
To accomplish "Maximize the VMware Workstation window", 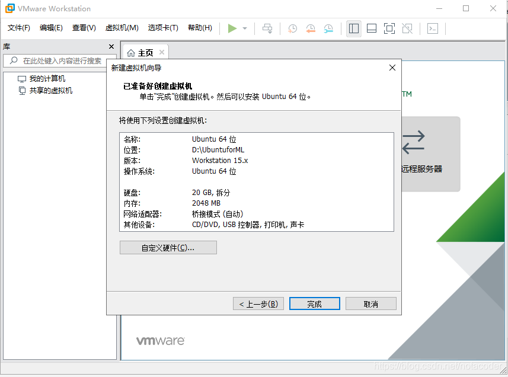I will 466,8.
